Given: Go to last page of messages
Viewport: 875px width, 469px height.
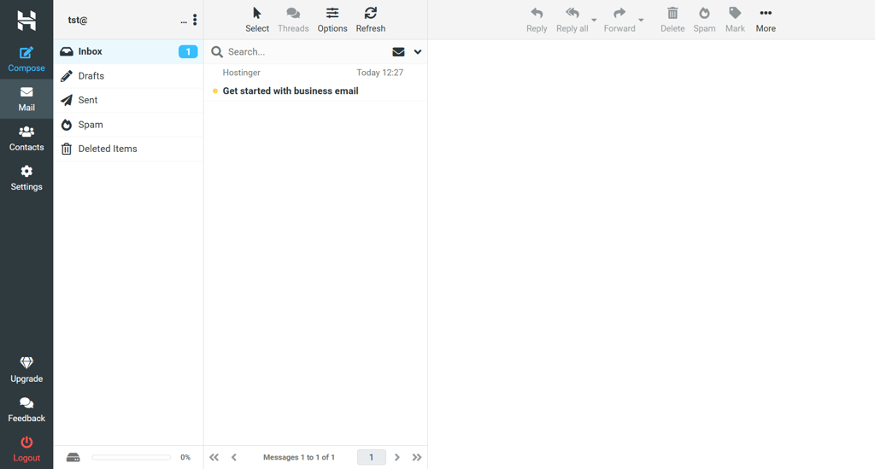Looking at the screenshot, I should pyautogui.click(x=417, y=457).
